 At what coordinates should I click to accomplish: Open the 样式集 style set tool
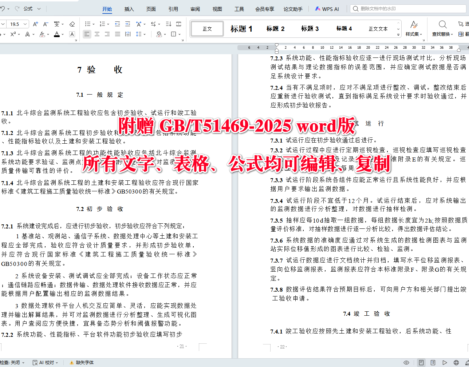click(414, 28)
